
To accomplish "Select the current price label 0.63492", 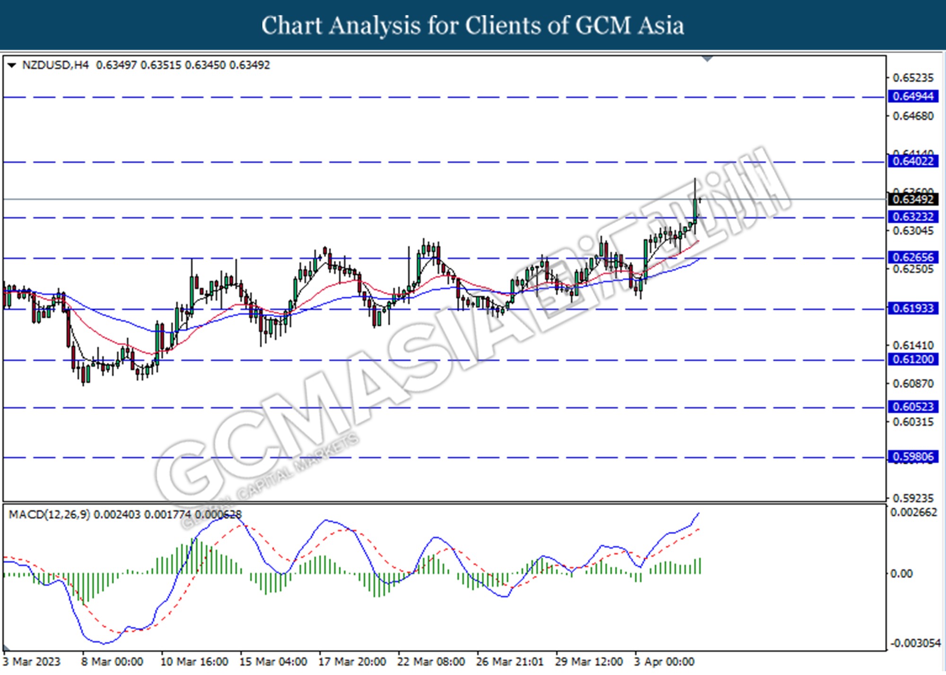I will [x=913, y=199].
